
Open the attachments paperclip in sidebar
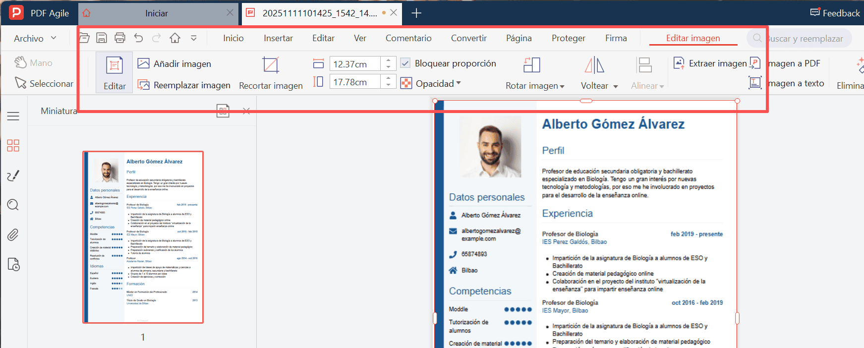pyautogui.click(x=13, y=234)
